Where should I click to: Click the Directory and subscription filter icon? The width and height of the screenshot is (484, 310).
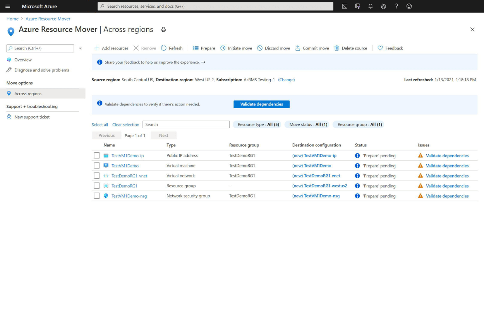(x=357, y=6)
